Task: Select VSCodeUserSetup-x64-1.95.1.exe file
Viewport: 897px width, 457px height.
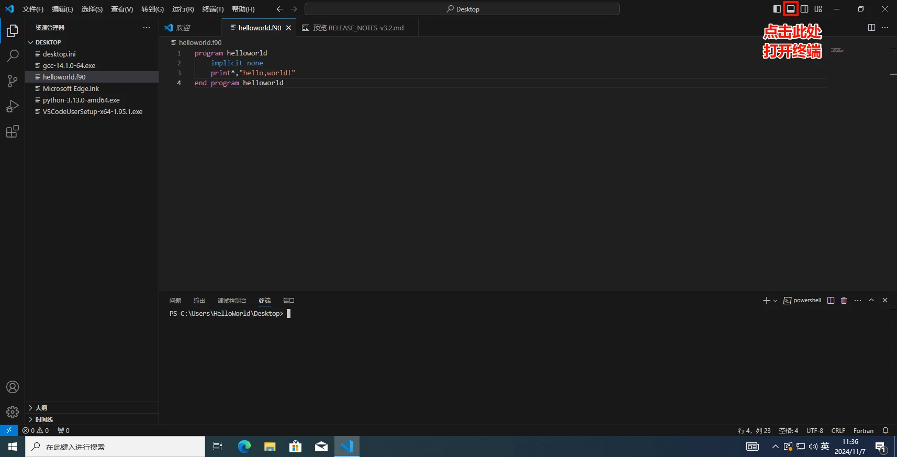Action: (x=92, y=111)
